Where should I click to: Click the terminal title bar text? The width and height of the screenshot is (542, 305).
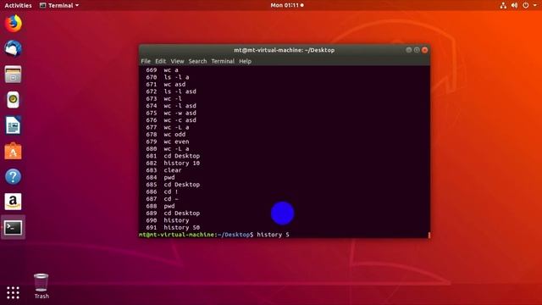[285, 50]
